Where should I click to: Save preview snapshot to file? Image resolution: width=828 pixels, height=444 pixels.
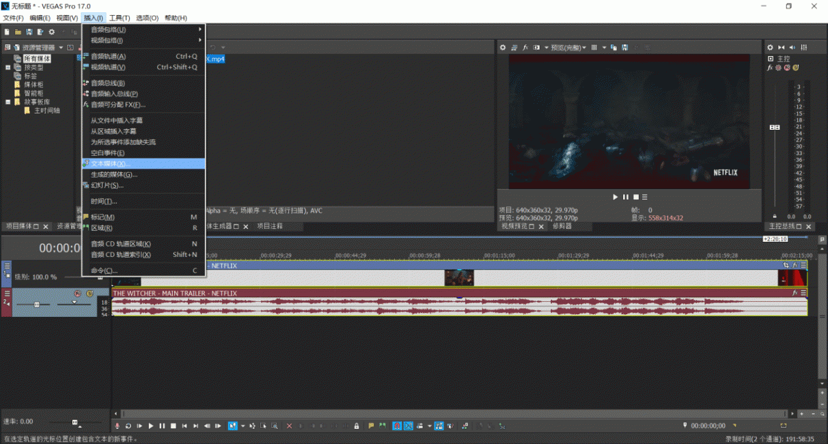[x=624, y=47]
